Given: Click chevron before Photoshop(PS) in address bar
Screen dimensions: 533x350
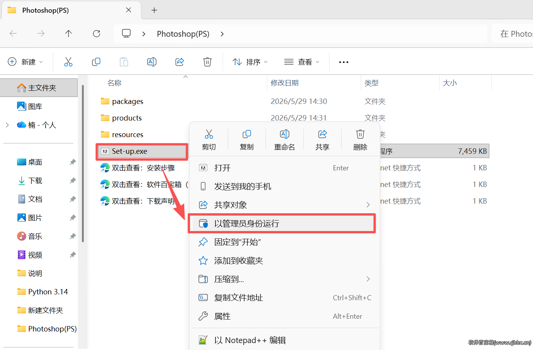Looking at the screenshot, I should point(144,34).
